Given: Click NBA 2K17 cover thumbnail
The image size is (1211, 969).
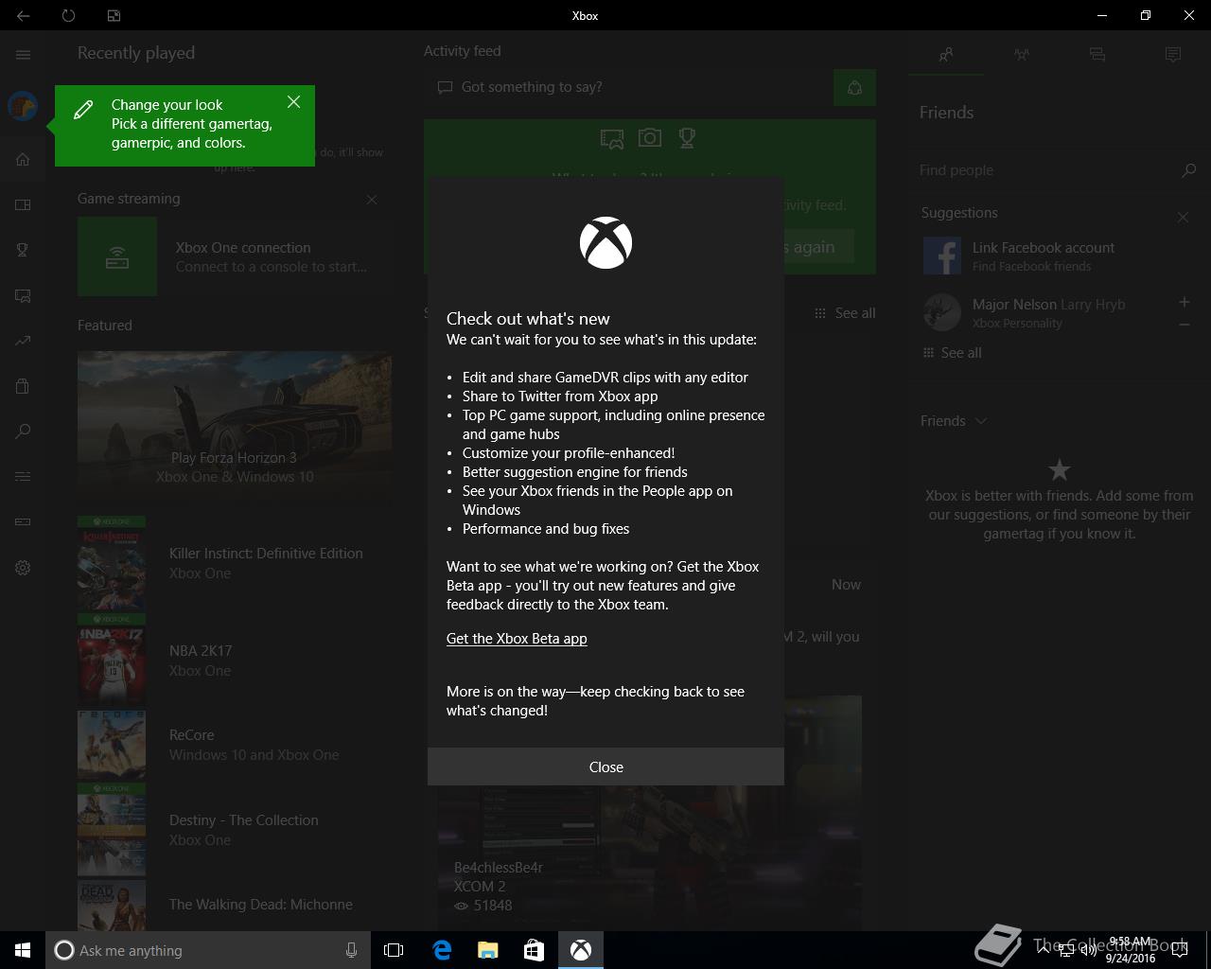Looking at the screenshot, I should click(112, 661).
